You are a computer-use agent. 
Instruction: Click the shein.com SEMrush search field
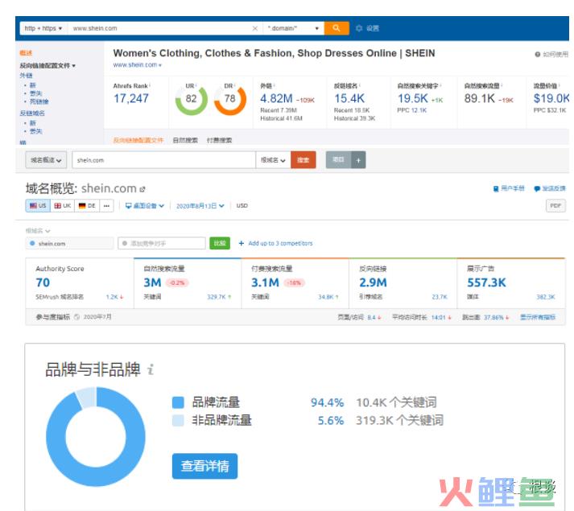(163, 160)
